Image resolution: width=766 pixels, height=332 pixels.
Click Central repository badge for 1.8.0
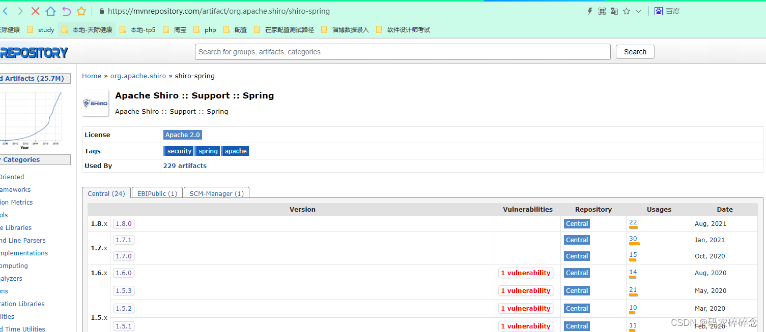coord(577,223)
